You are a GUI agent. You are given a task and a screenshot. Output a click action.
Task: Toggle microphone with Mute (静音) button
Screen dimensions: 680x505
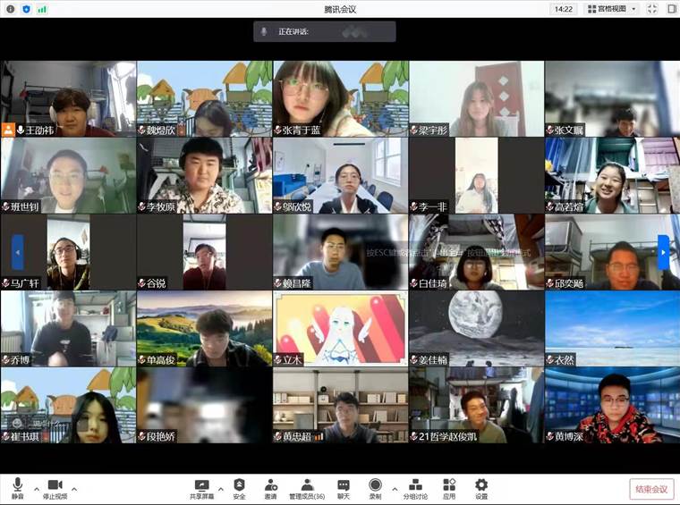point(18,488)
